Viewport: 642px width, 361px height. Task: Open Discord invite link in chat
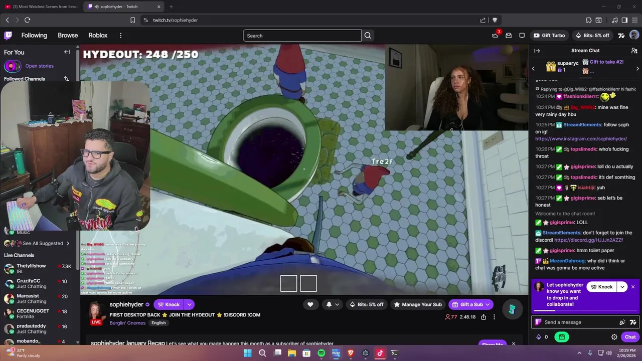588,240
